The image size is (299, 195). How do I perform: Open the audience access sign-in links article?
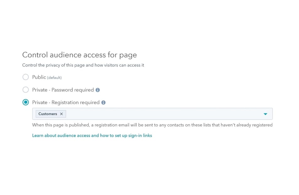coord(92,136)
